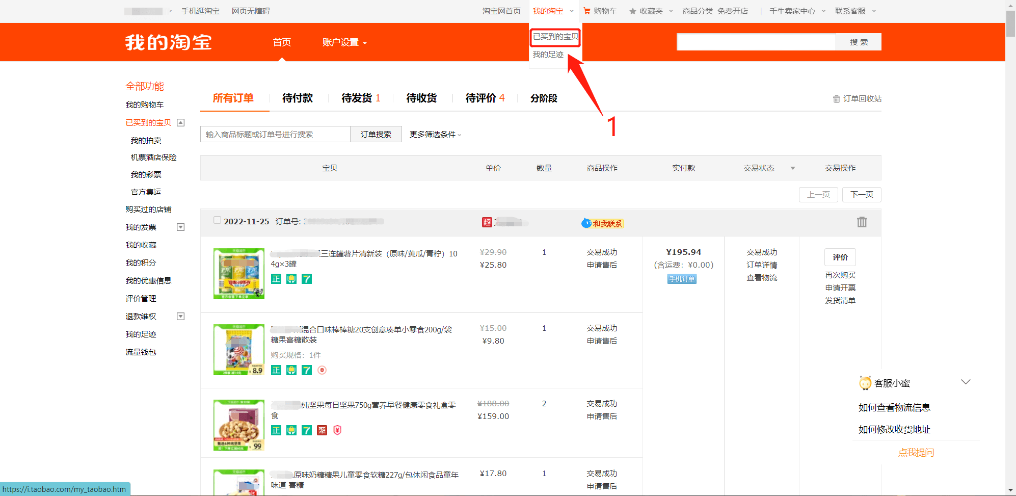Image resolution: width=1016 pixels, height=496 pixels.
Task: Click the red shield badge under nuts item
Action: (x=337, y=430)
